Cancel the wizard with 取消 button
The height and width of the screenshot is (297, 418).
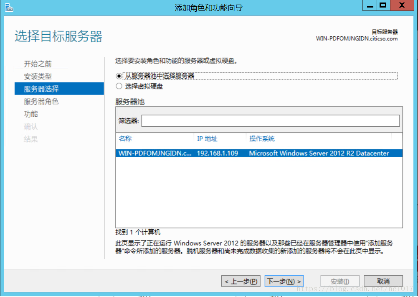click(383, 281)
